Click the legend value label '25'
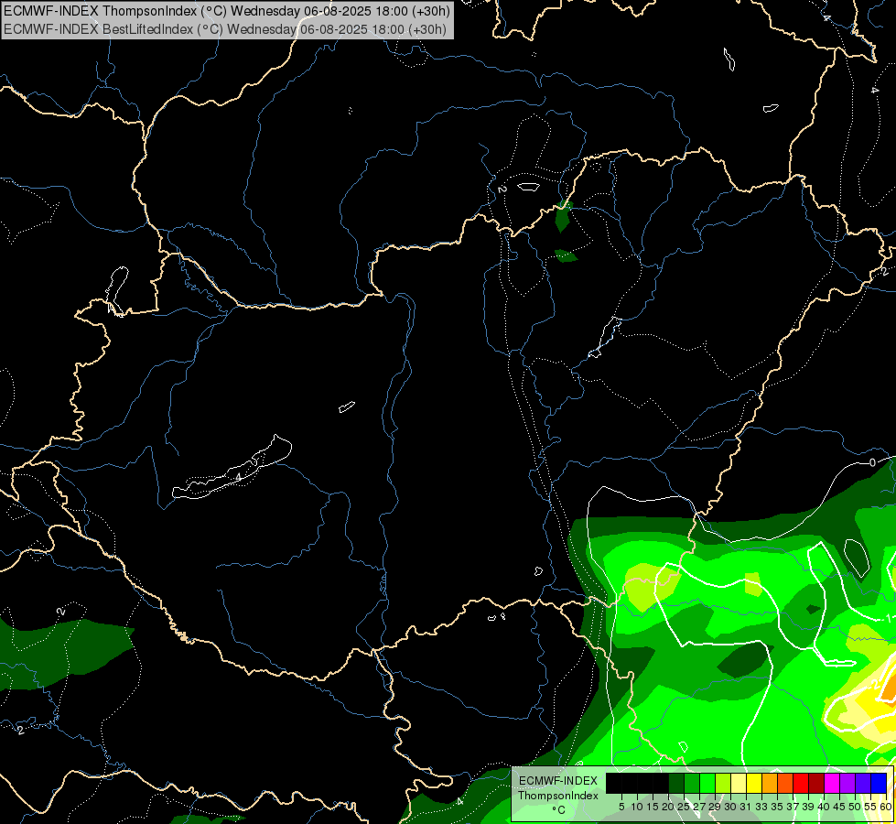 point(684,807)
